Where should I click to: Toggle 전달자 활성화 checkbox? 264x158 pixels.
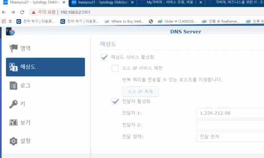point(115,102)
